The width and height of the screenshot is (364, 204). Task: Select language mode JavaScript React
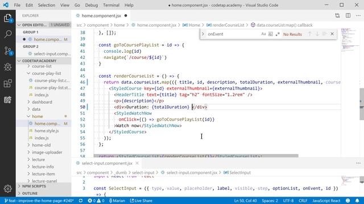coord(326,201)
